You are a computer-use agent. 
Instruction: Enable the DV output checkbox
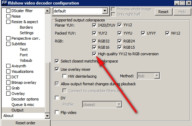[x=57, y=98]
